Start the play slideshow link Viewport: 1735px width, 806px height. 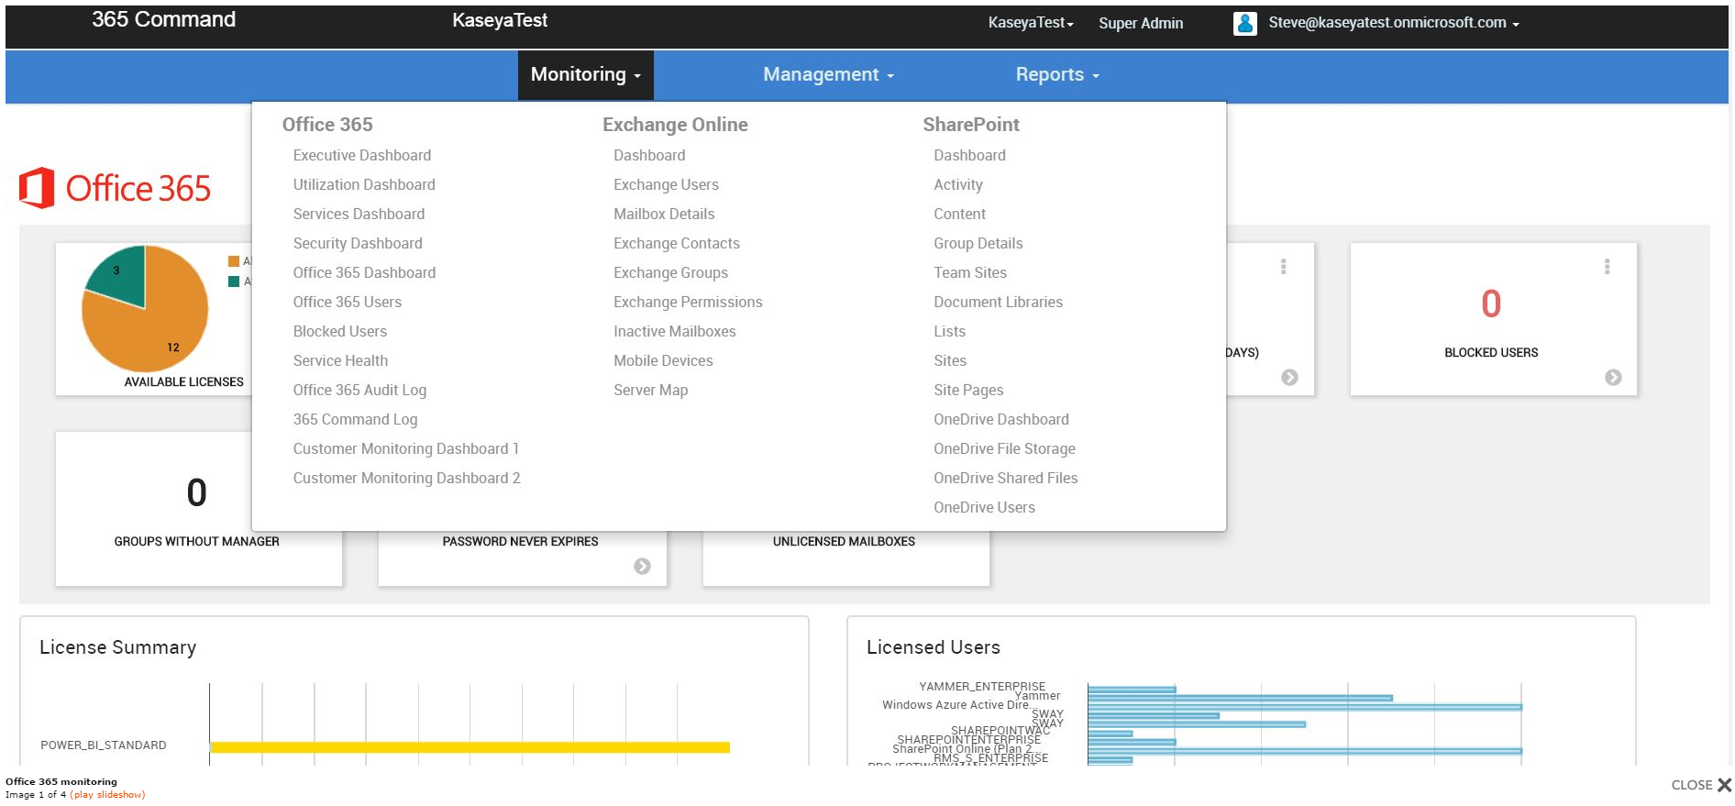click(107, 795)
